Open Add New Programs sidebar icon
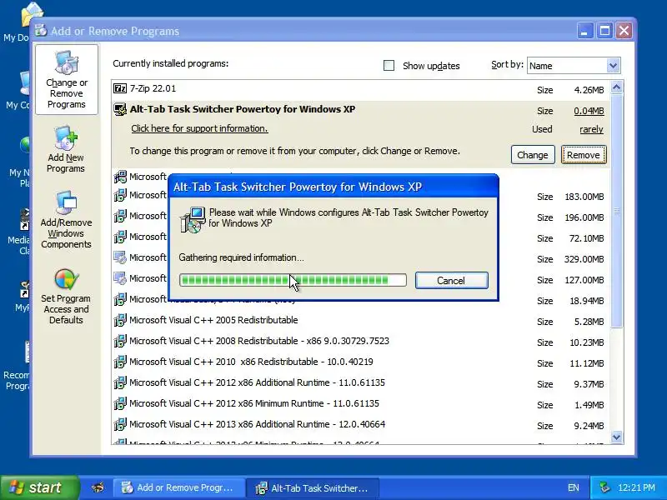The width and height of the screenshot is (667, 500). click(x=66, y=138)
